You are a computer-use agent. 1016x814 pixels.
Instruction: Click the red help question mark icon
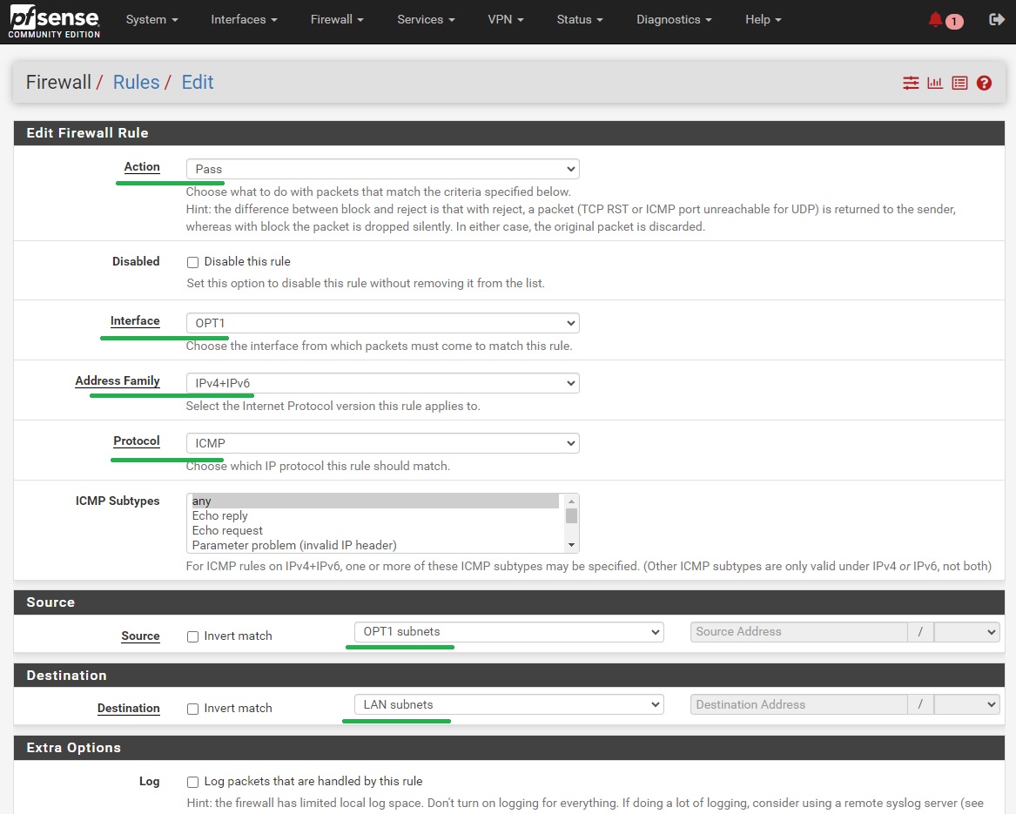[984, 83]
